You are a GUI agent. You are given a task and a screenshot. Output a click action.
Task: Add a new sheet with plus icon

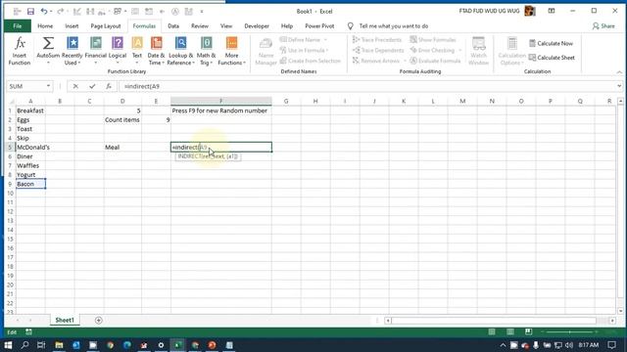98,320
